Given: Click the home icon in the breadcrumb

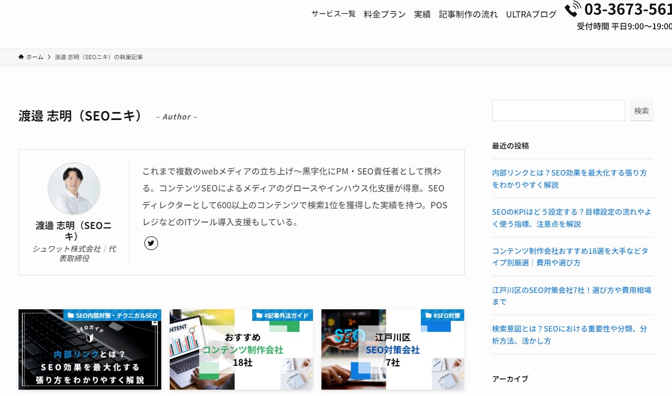Looking at the screenshot, I should pyautogui.click(x=22, y=57).
